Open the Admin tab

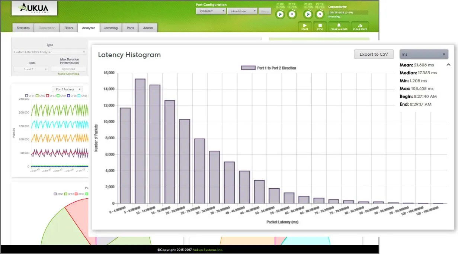point(148,28)
